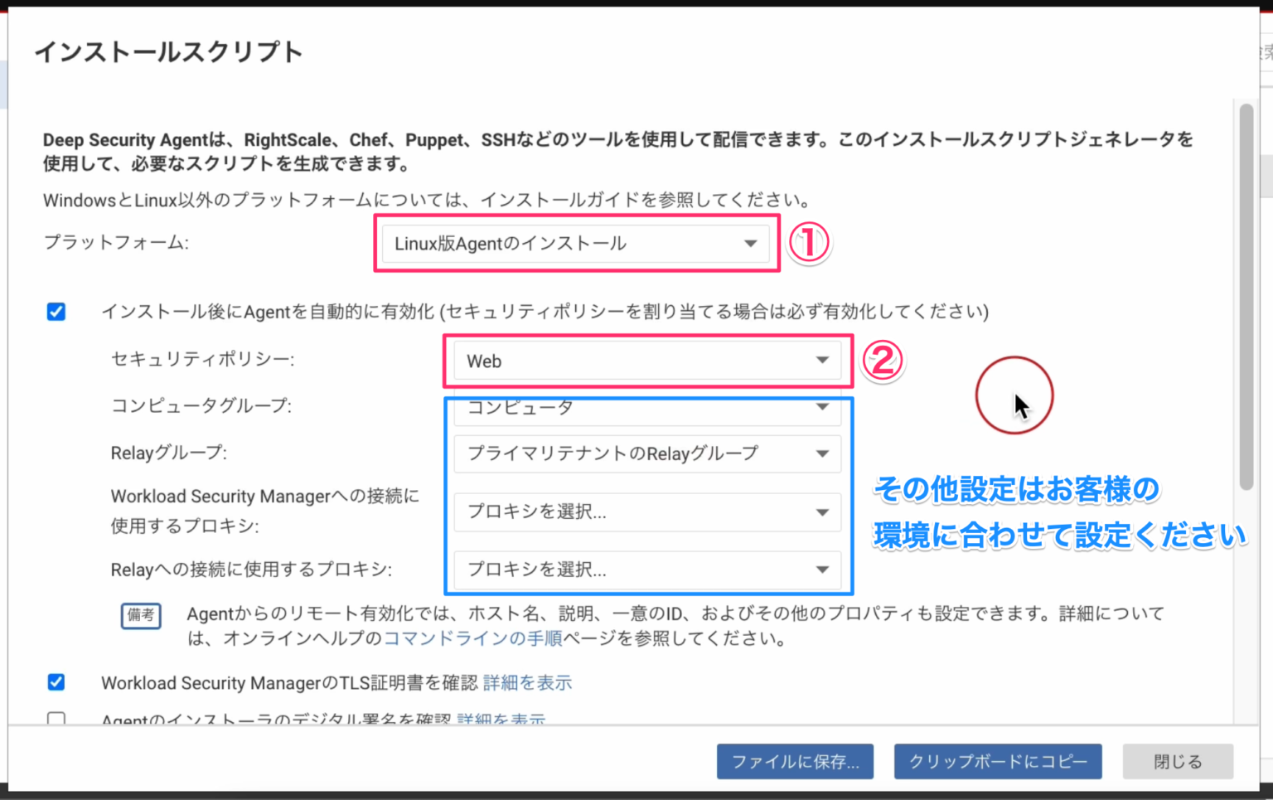Image resolution: width=1273 pixels, height=800 pixels.
Task: Uncheck Workload Security ManagerのTLS証明書を確認
Action: tap(56, 682)
